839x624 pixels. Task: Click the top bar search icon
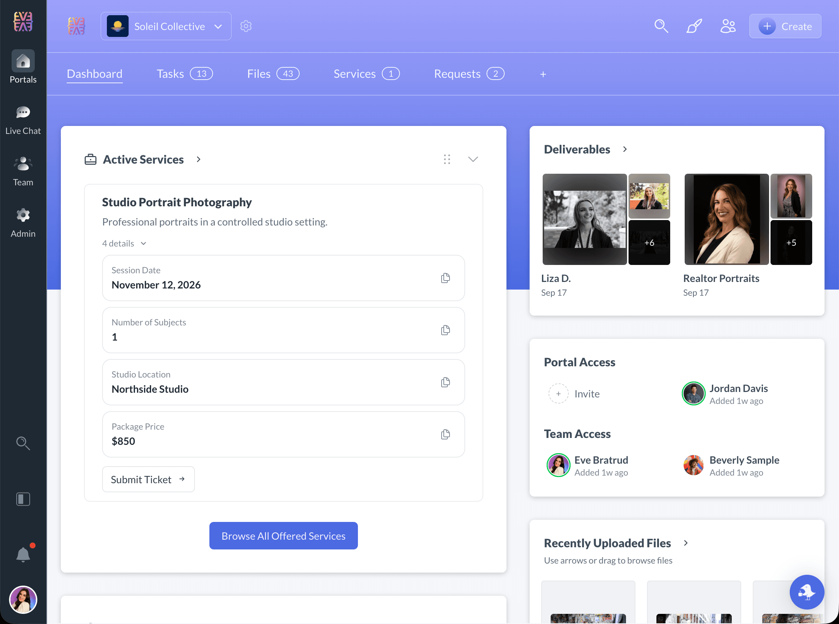click(661, 26)
